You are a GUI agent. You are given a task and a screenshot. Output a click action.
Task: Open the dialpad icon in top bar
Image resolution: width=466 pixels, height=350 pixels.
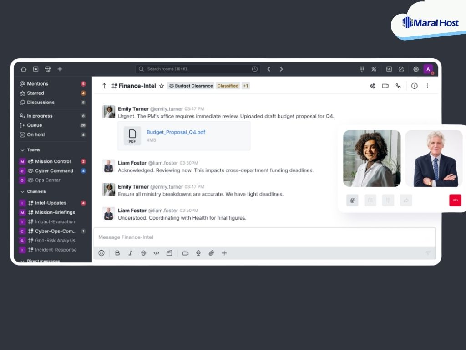362,69
